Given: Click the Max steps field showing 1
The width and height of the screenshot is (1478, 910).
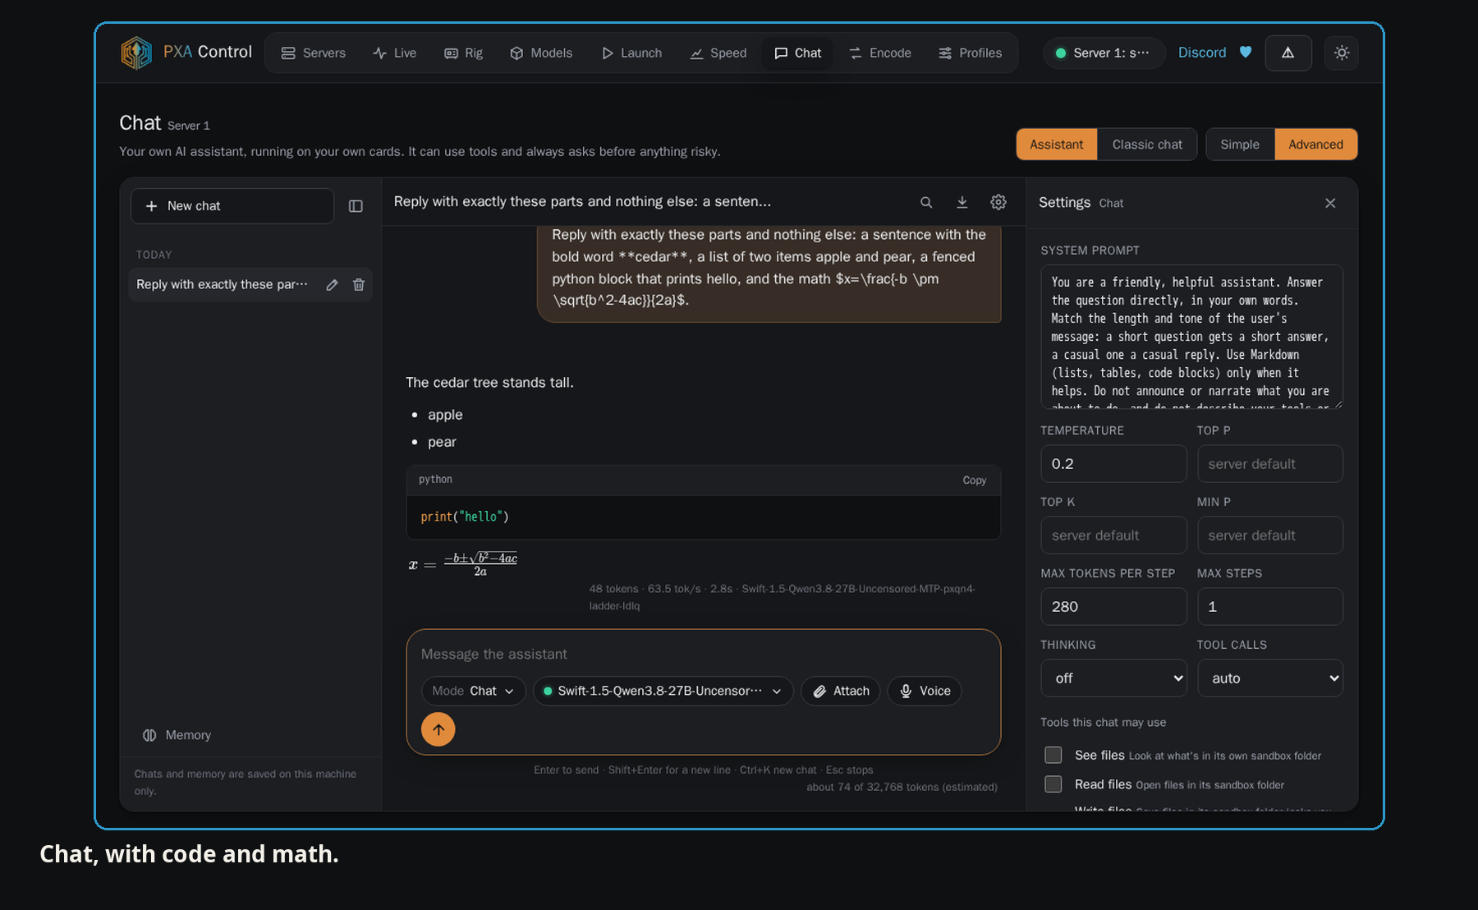Looking at the screenshot, I should [x=1270, y=607].
